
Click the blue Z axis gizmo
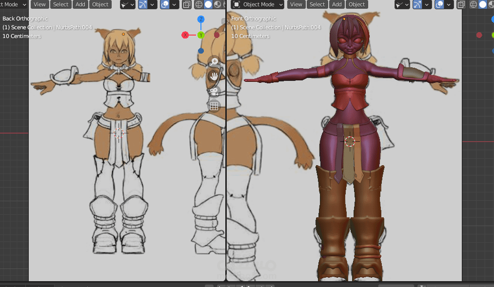(x=201, y=19)
